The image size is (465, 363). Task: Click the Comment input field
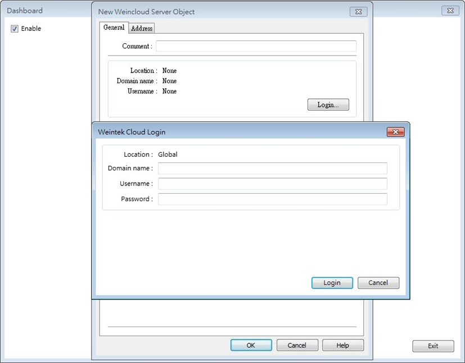256,46
